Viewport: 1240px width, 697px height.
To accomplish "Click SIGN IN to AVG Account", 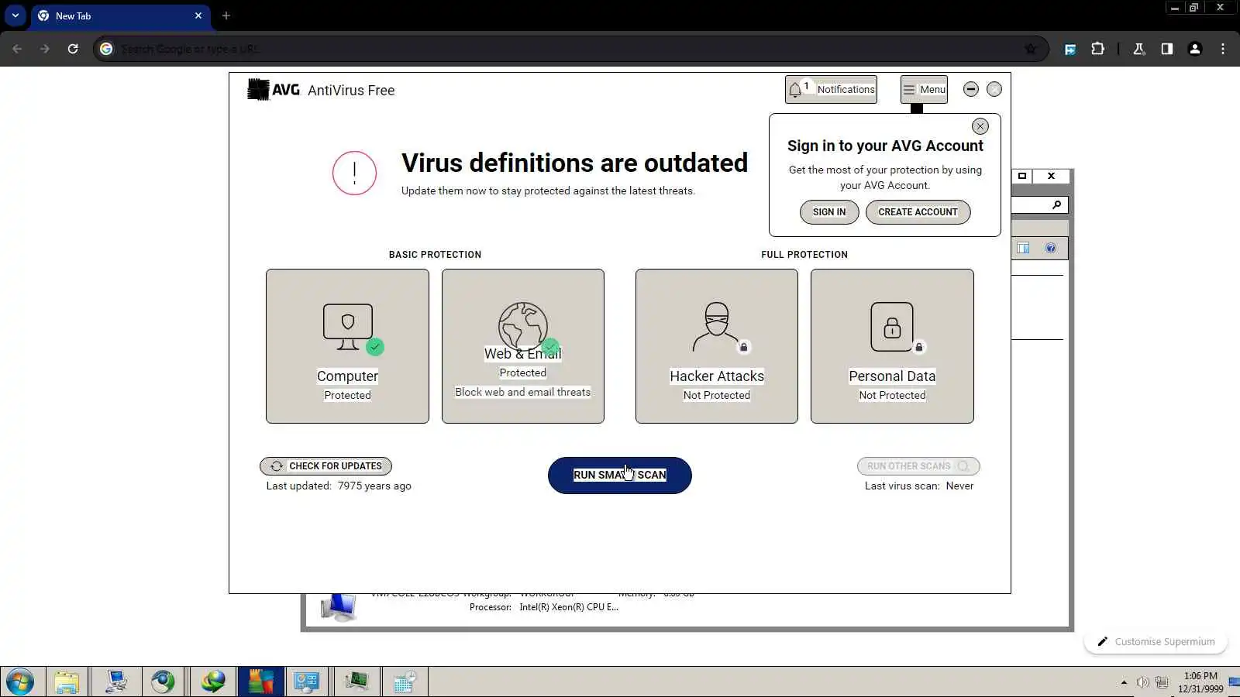I will click(829, 212).
